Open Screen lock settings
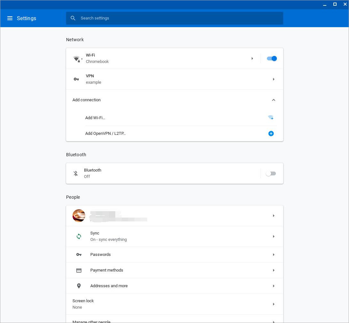The height and width of the screenshot is (323, 349). [274, 304]
